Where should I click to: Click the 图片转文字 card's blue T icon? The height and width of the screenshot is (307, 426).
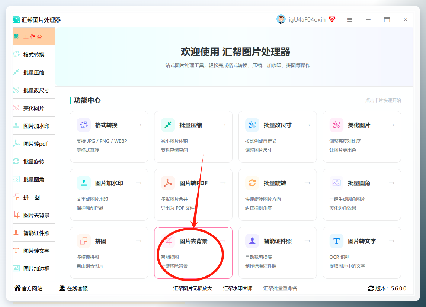pos(336,241)
